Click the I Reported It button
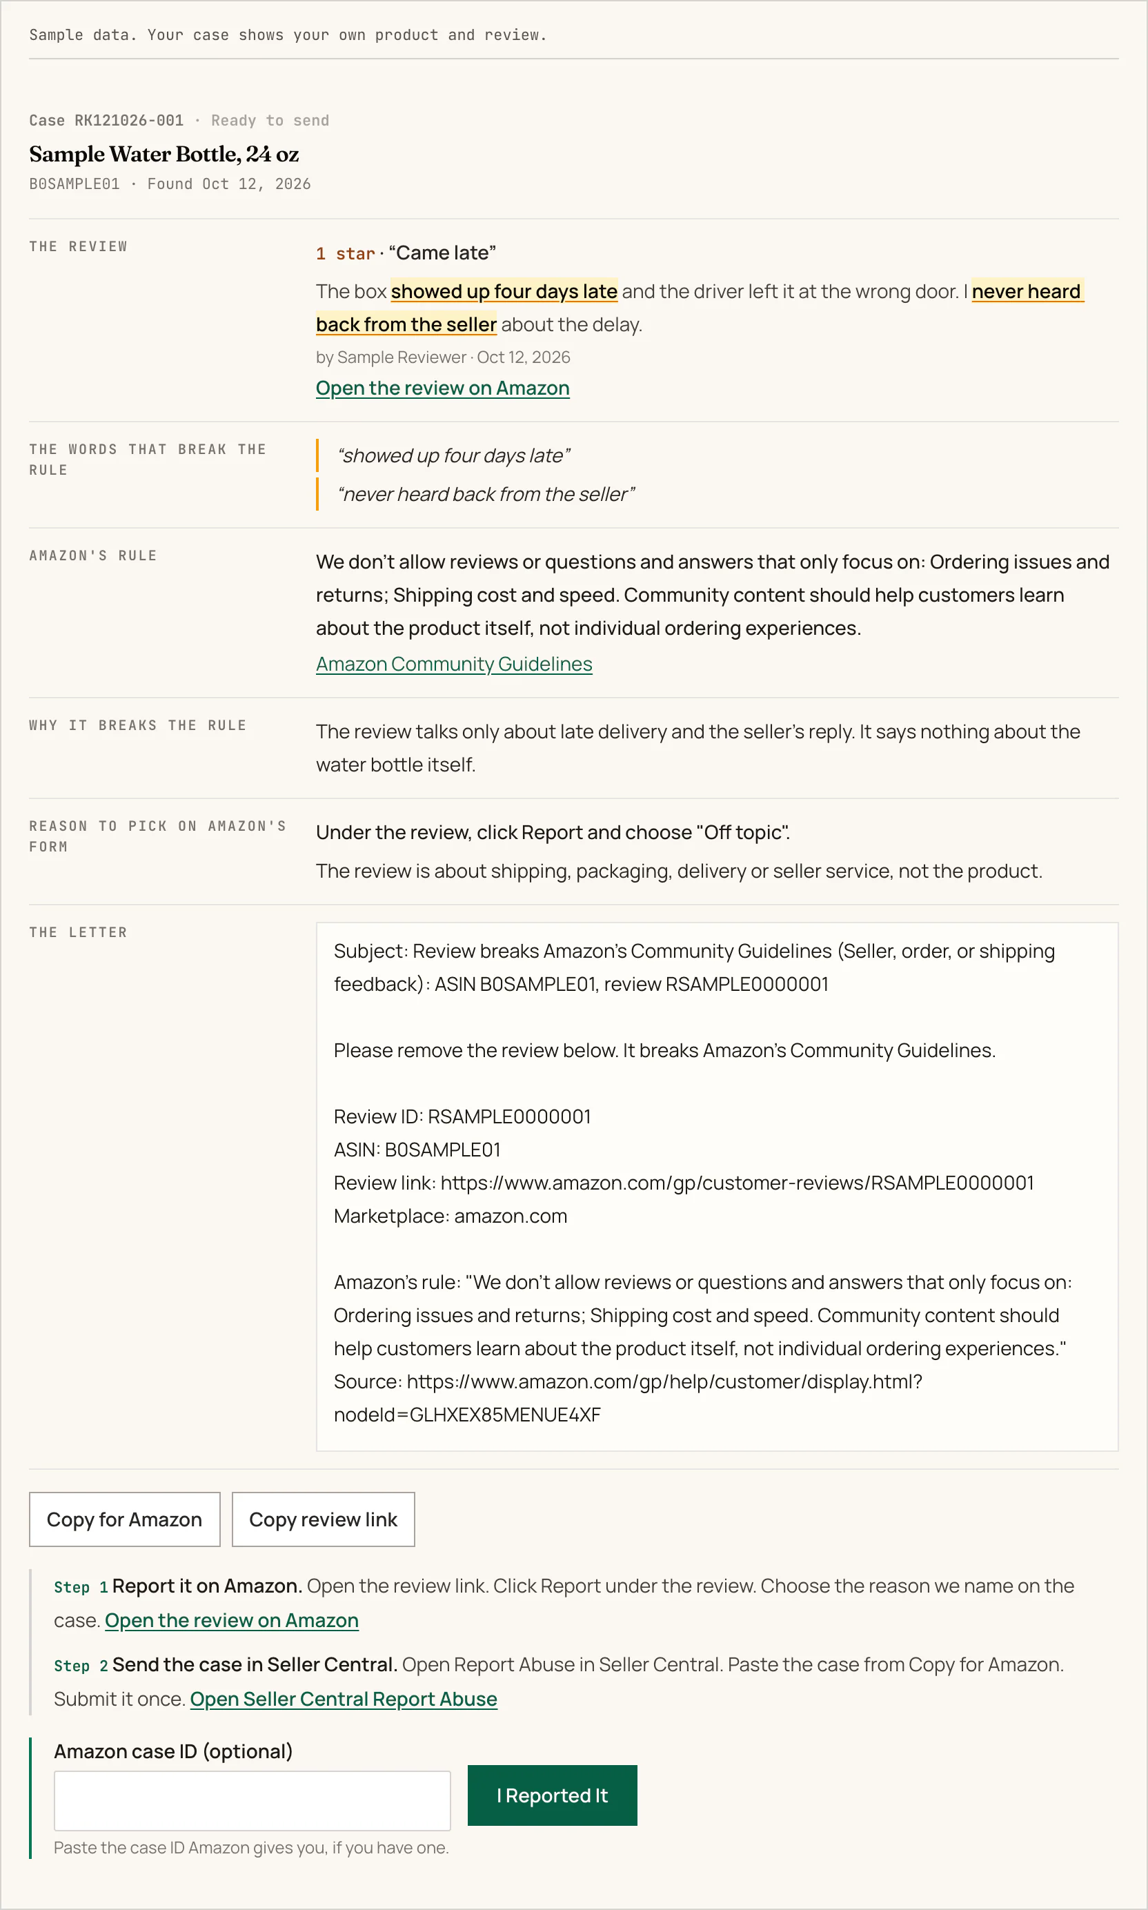1148x1910 pixels. pyautogui.click(x=553, y=1795)
